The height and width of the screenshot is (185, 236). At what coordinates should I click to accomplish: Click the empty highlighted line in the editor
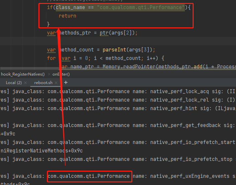[118, 41]
